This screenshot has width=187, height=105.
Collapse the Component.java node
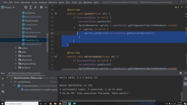(14, 86)
